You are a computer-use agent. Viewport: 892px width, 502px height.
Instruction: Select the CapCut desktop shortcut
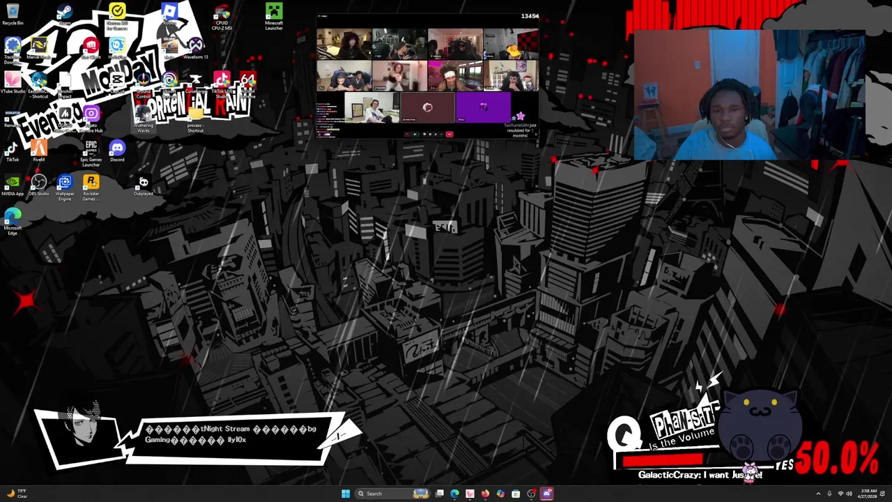click(x=116, y=83)
